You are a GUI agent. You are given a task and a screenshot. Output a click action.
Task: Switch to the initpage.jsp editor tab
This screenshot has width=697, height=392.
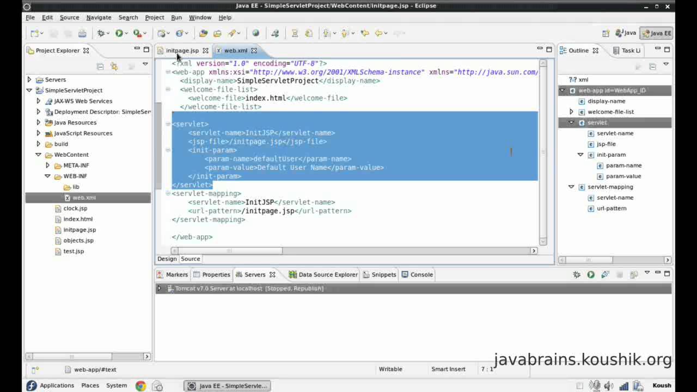click(x=182, y=51)
